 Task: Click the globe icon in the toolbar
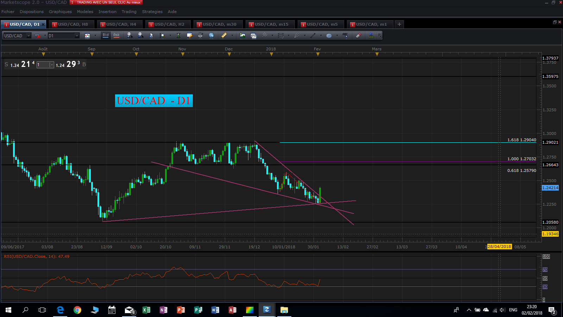211,35
